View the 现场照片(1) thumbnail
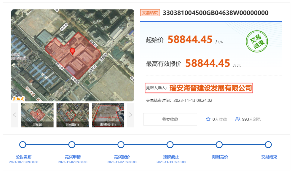292x172 pixels. [108, 115]
